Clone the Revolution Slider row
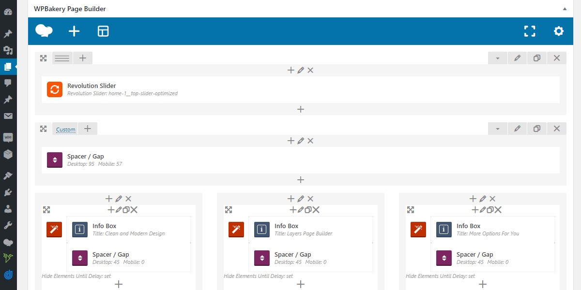The height and width of the screenshot is (290, 581). tap(537, 58)
